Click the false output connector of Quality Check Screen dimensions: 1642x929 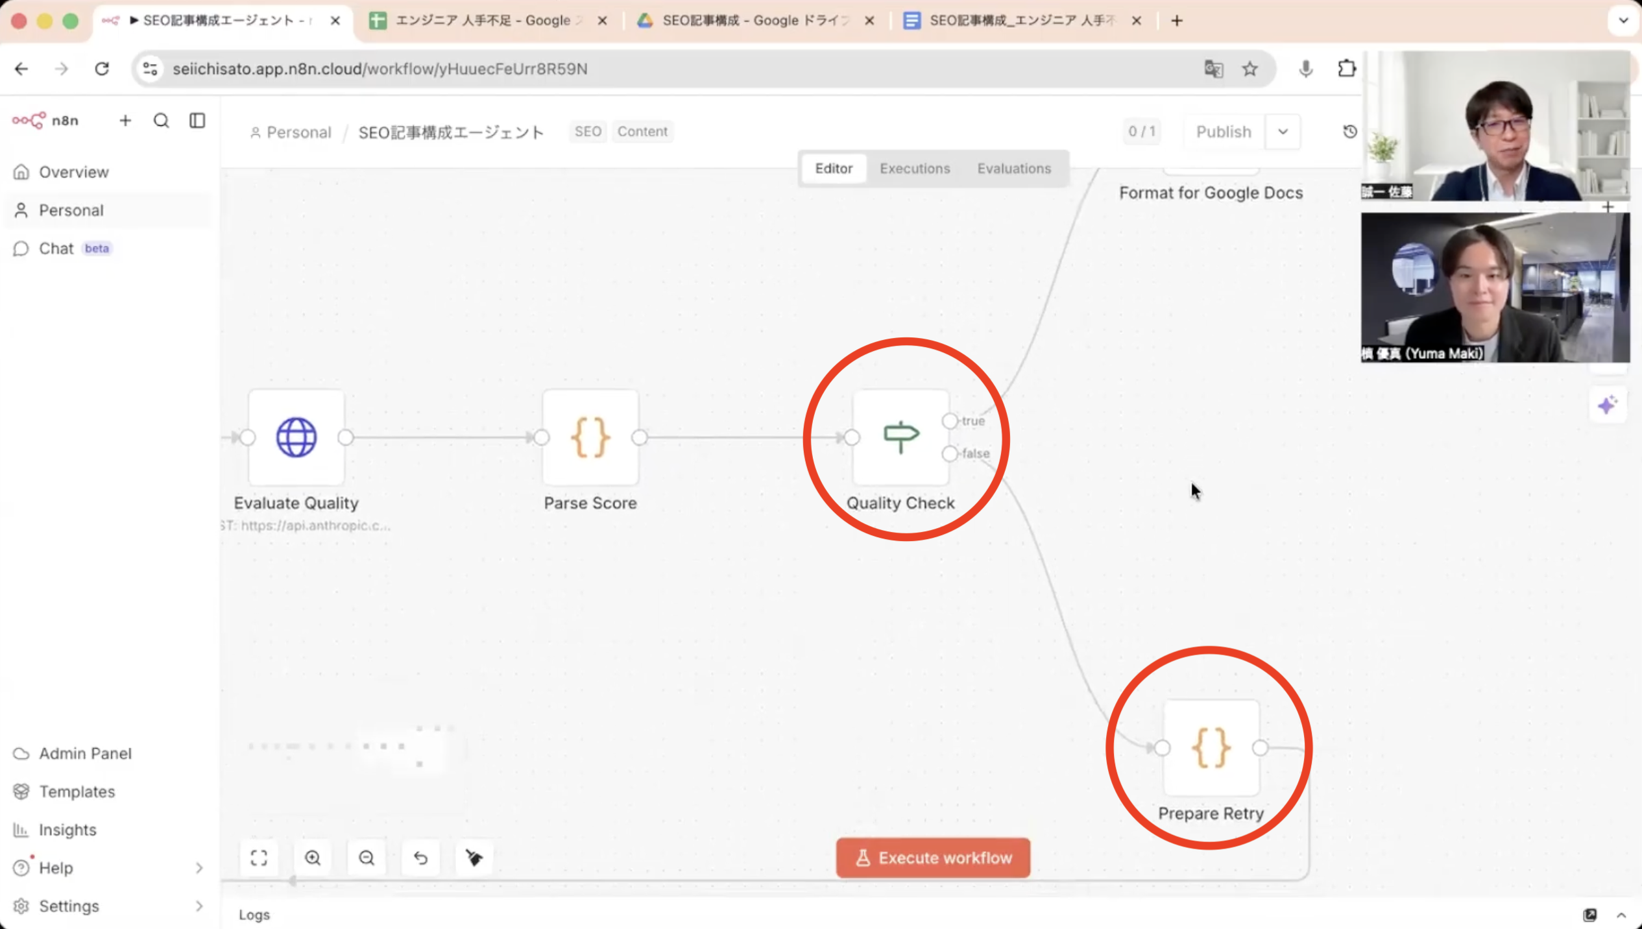click(950, 453)
